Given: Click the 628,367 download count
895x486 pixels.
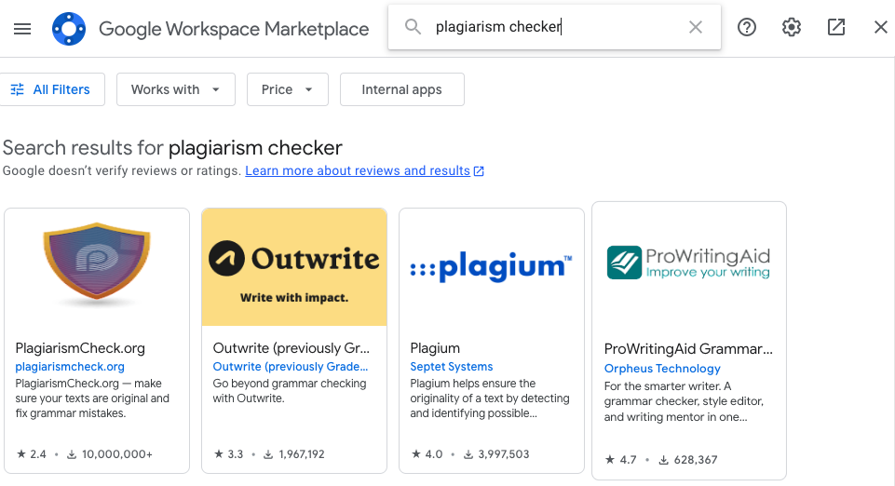Looking at the screenshot, I should pyautogui.click(x=688, y=460).
